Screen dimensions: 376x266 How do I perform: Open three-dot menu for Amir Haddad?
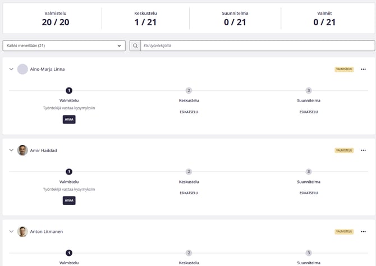coord(363,150)
